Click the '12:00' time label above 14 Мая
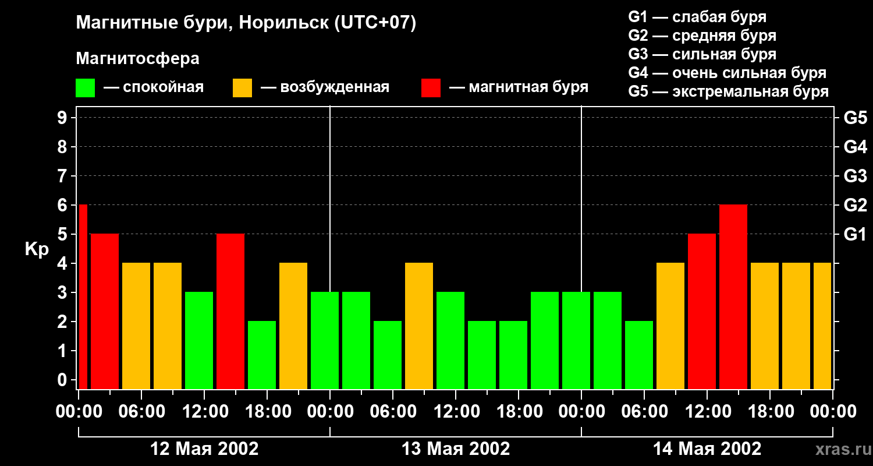This screenshot has width=873, height=466. [x=707, y=412]
